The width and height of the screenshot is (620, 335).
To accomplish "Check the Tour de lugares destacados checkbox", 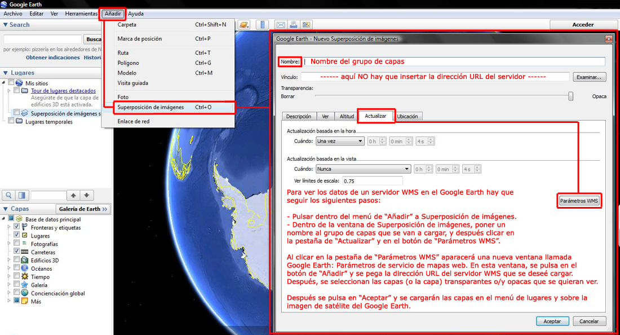I will click(16, 90).
